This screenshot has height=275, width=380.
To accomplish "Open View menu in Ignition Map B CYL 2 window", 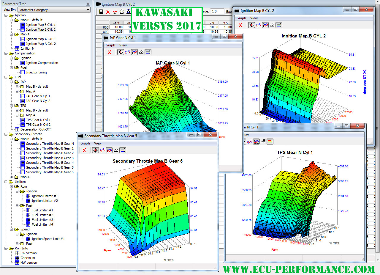I will click(254, 18).
